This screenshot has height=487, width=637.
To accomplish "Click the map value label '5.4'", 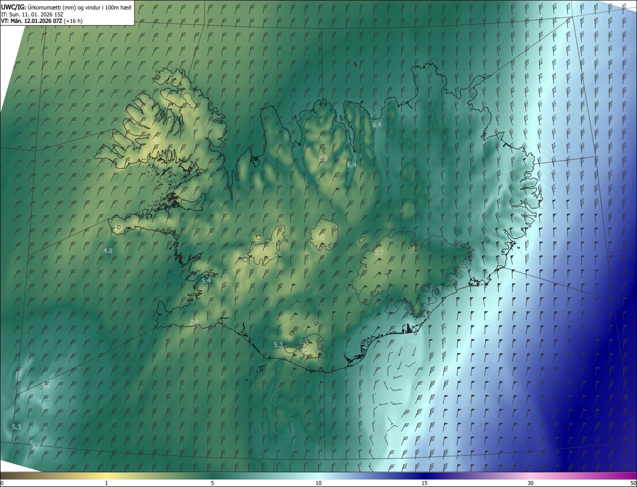I will [x=206, y=280].
